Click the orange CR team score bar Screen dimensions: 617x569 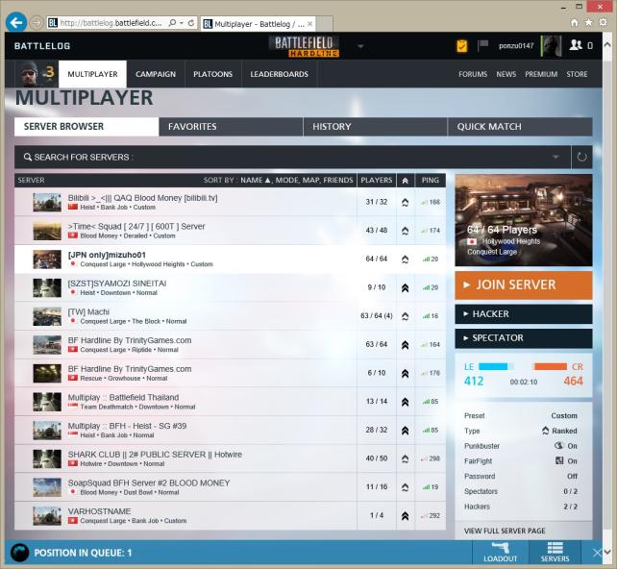(x=550, y=367)
